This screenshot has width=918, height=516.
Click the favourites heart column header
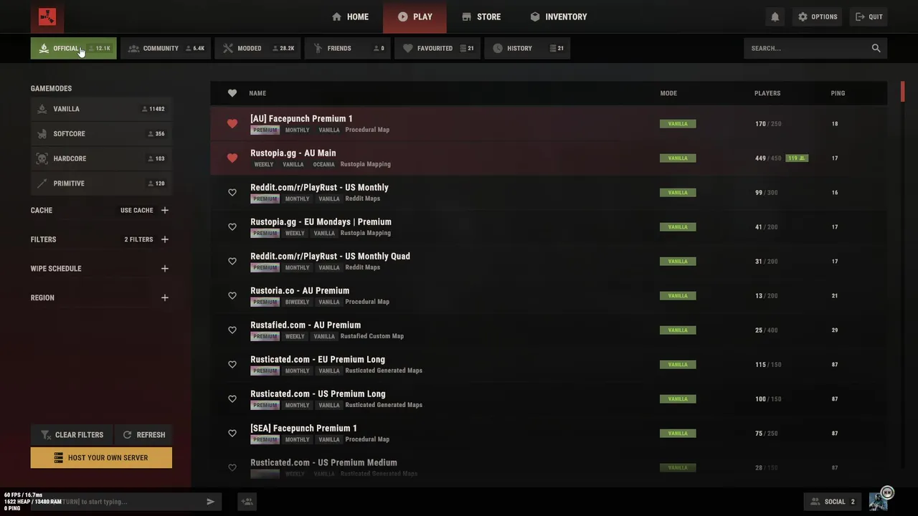tap(232, 93)
